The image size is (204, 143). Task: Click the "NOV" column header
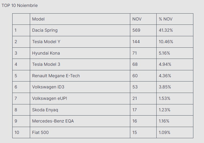[137, 19]
